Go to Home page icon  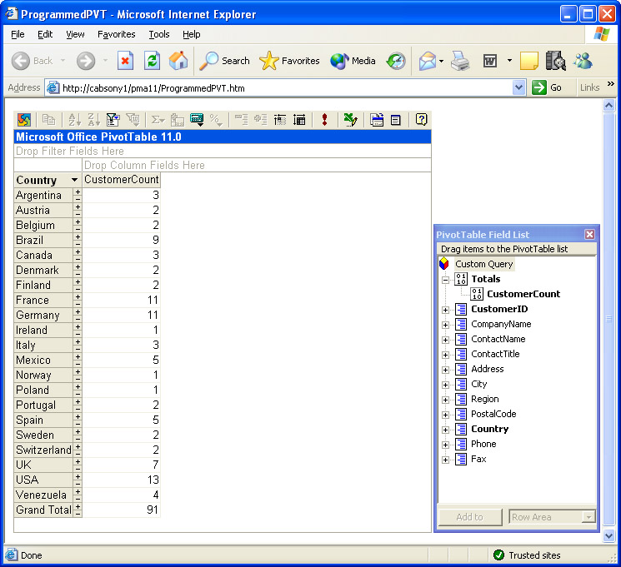tap(178, 61)
